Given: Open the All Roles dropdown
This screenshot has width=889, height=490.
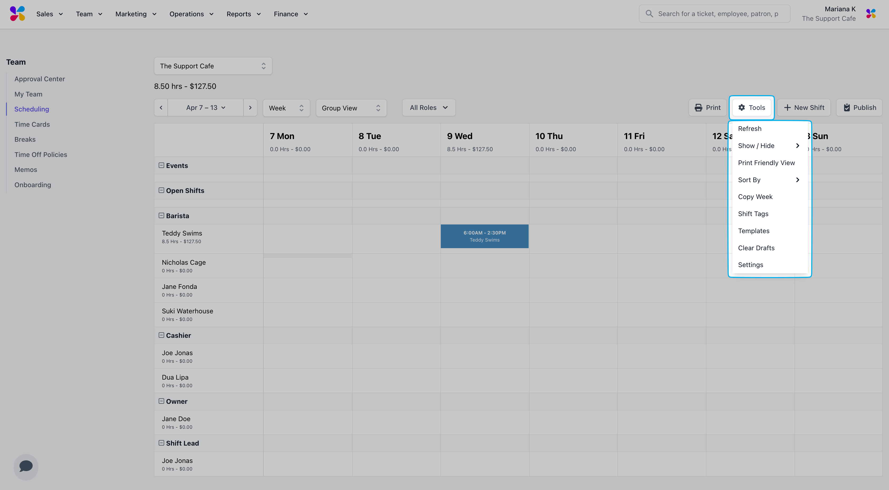Looking at the screenshot, I should pos(429,108).
